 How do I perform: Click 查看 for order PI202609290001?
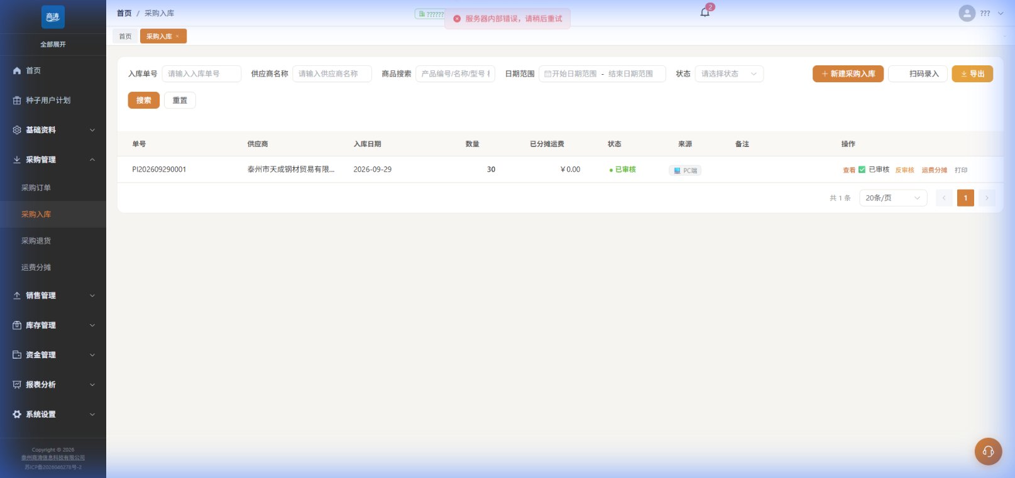tap(849, 170)
